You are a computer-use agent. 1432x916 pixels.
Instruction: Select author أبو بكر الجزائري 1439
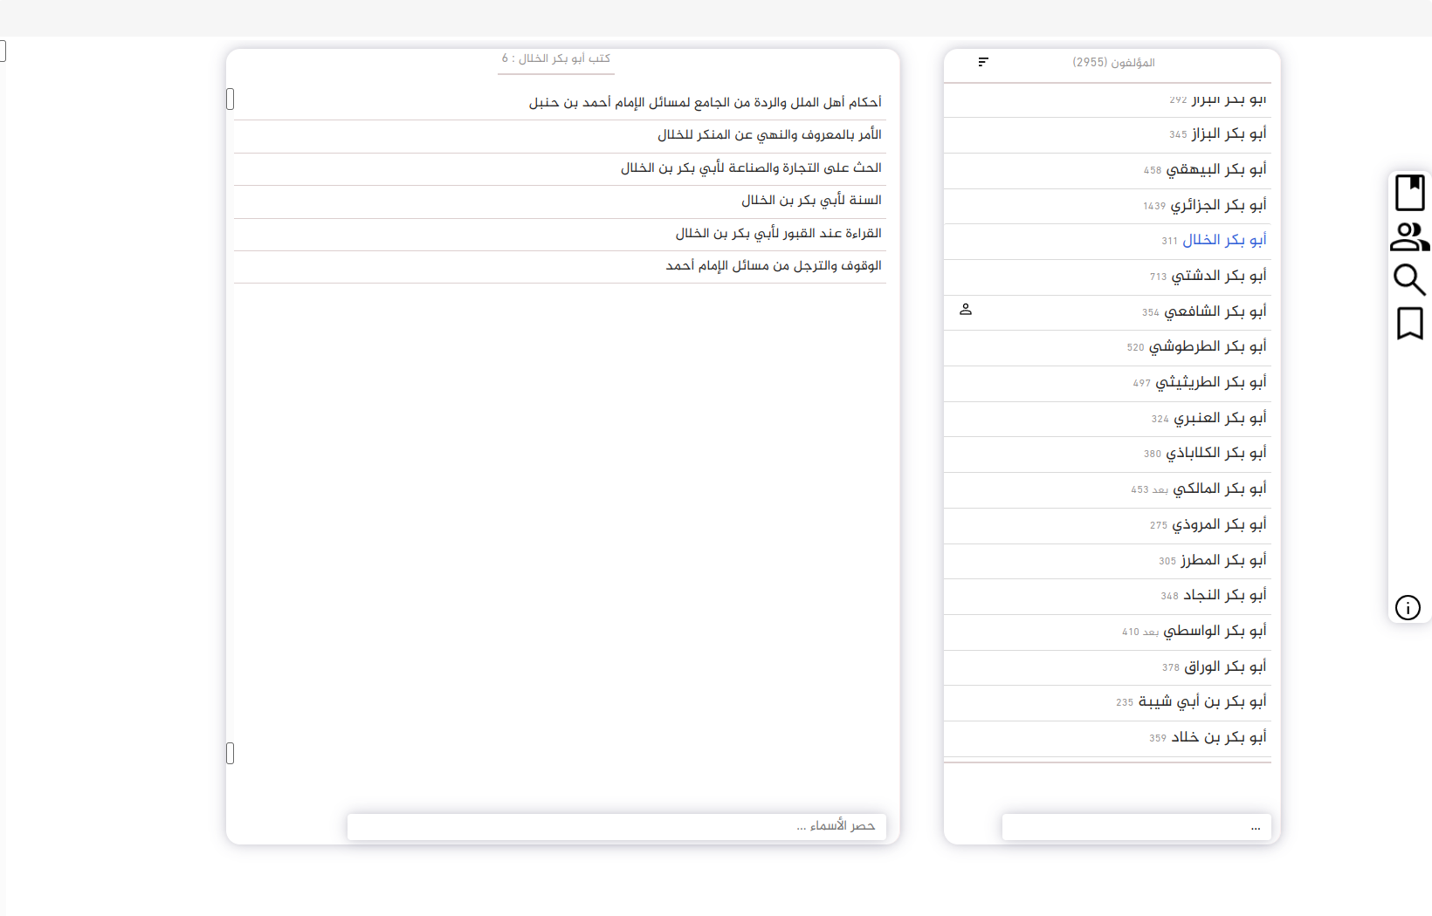point(1107,206)
